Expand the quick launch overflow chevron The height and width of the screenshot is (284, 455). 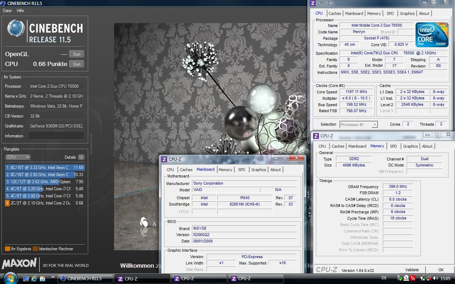(x=53, y=277)
